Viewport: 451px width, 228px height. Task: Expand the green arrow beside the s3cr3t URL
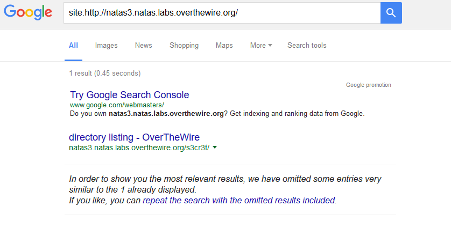point(215,148)
